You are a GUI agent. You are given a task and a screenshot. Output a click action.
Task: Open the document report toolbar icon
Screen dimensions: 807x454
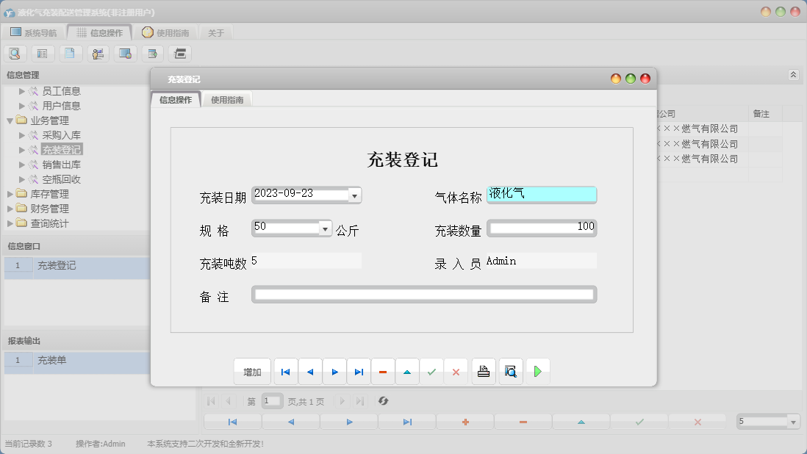pyautogui.click(x=70, y=53)
